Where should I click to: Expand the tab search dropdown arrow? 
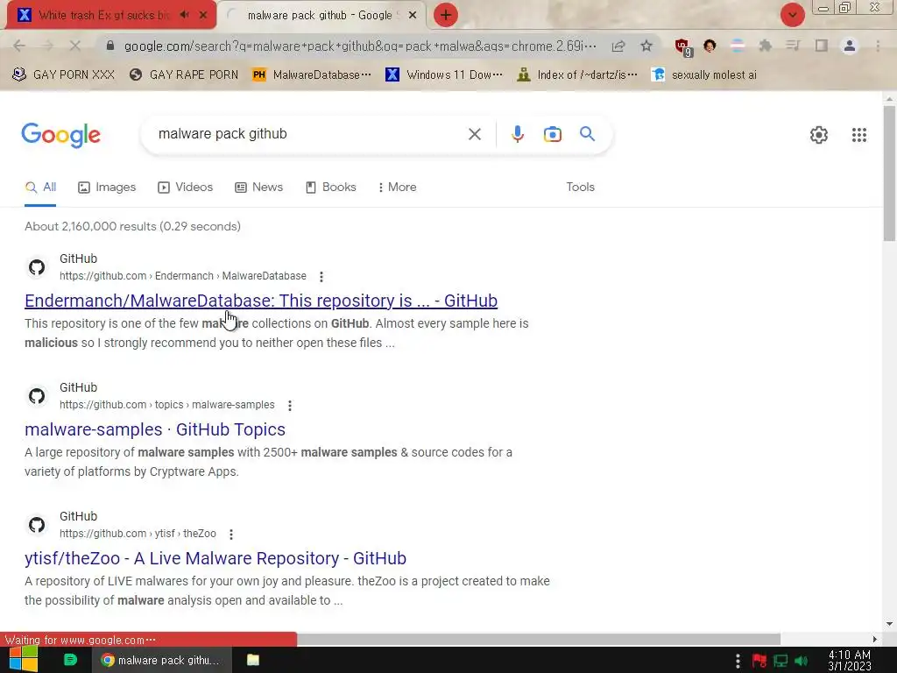792,16
